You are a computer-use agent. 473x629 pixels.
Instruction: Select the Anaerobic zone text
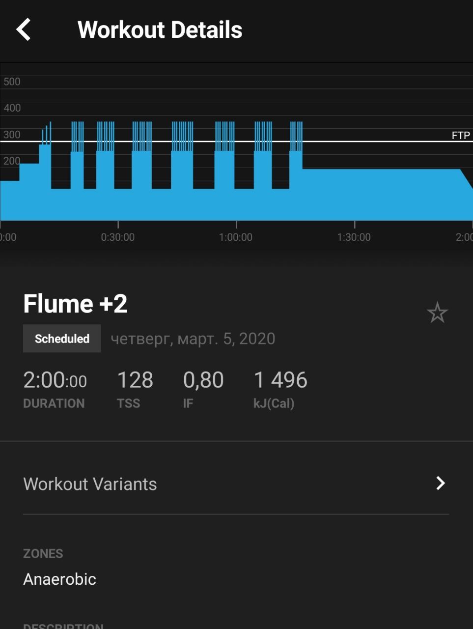coord(60,579)
